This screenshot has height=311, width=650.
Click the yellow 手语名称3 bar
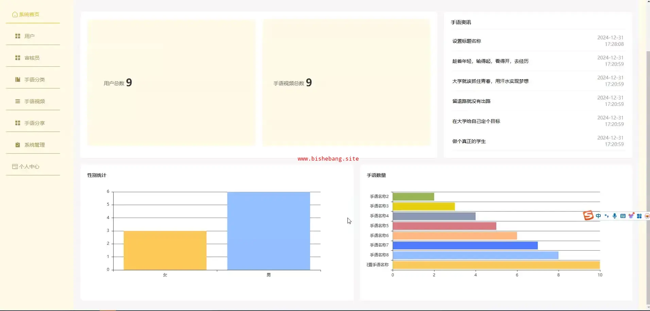coord(424,206)
